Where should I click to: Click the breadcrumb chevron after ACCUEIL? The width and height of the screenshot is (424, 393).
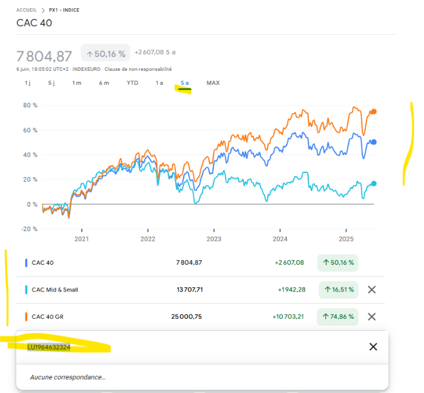(x=43, y=10)
